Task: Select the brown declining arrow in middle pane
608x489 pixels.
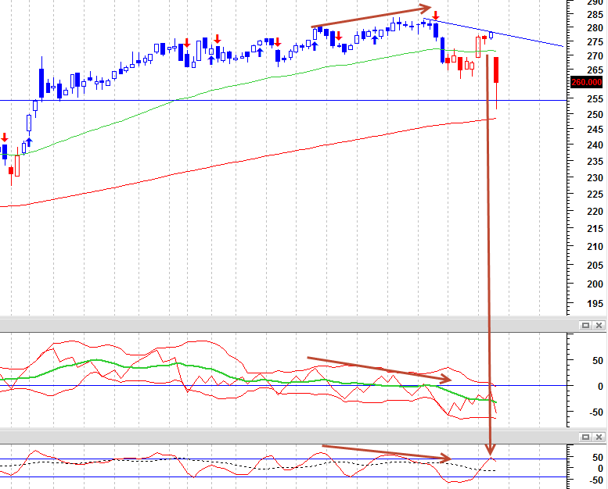Action: [380, 369]
